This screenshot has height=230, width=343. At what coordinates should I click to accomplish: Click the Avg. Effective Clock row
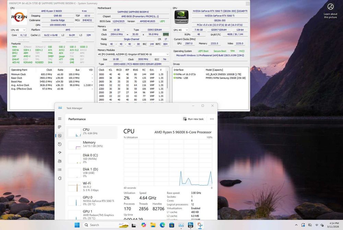click(x=52, y=89)
